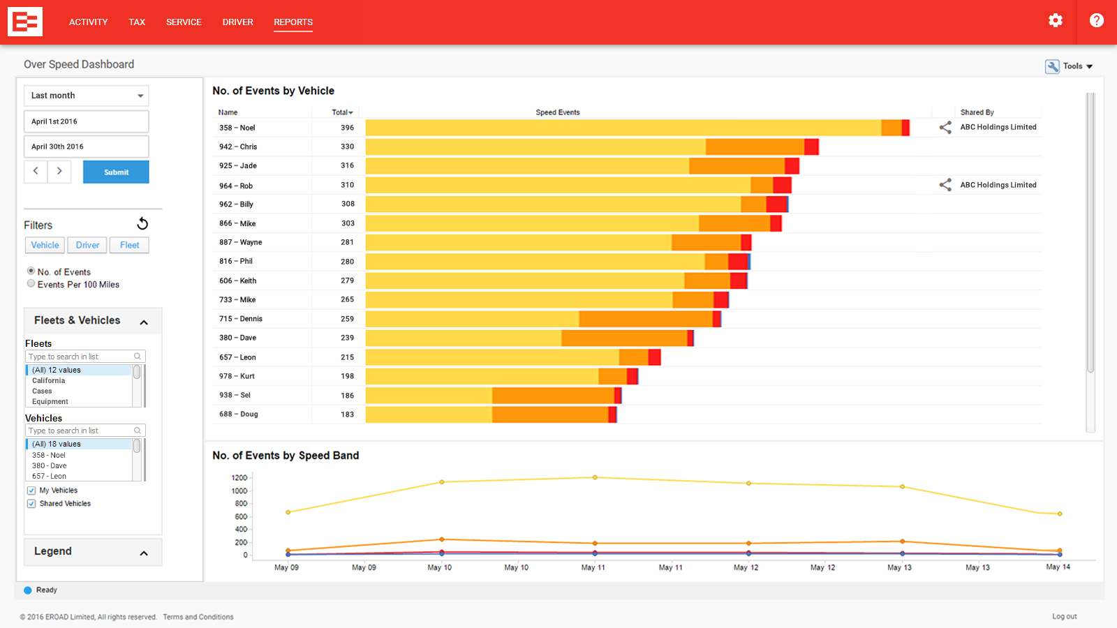
Task: Click the Fleets search magnifier icon
Action: pos(138,357)
